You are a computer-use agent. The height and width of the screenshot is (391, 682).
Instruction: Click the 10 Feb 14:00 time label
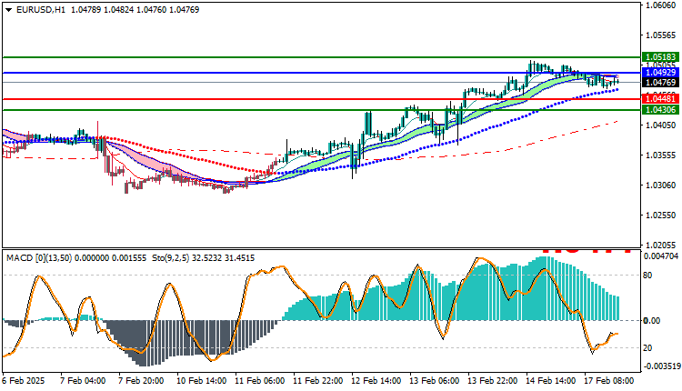point(201,381)
